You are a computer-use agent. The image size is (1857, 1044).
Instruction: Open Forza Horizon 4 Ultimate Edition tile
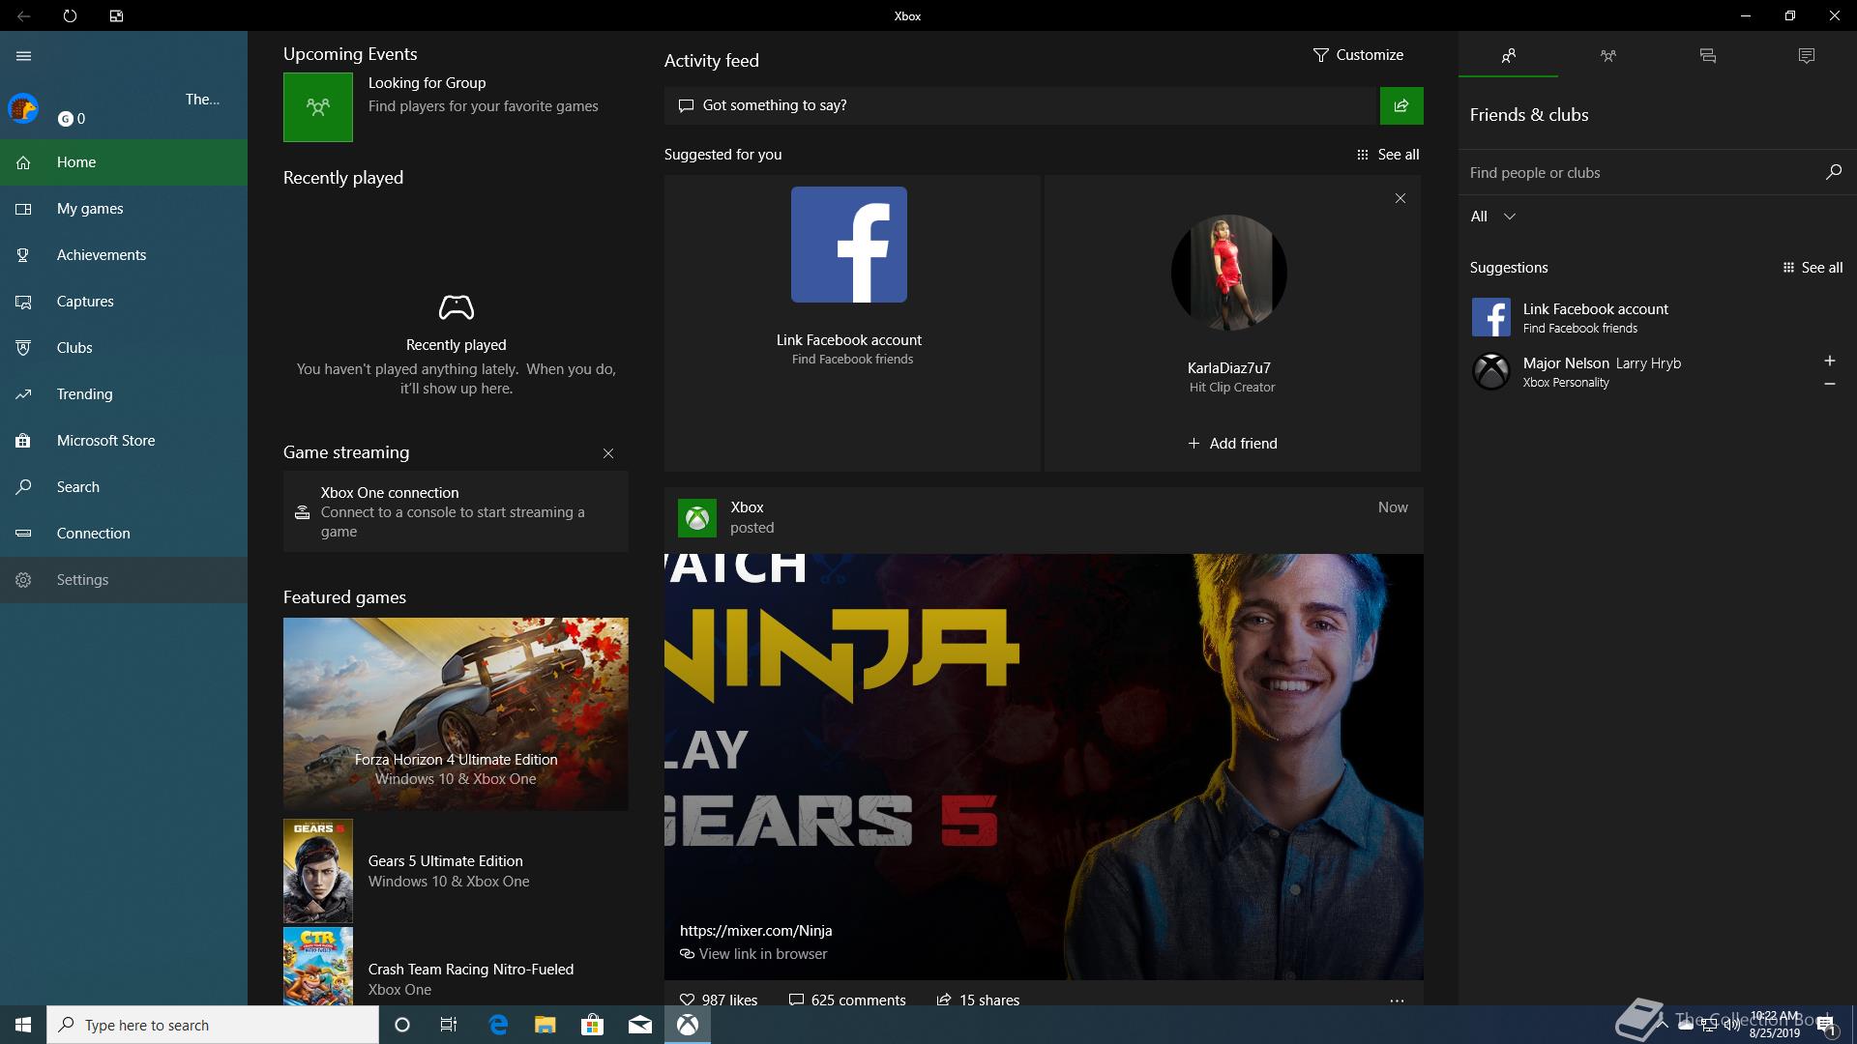pyautogui.click(x=456, y=713)
